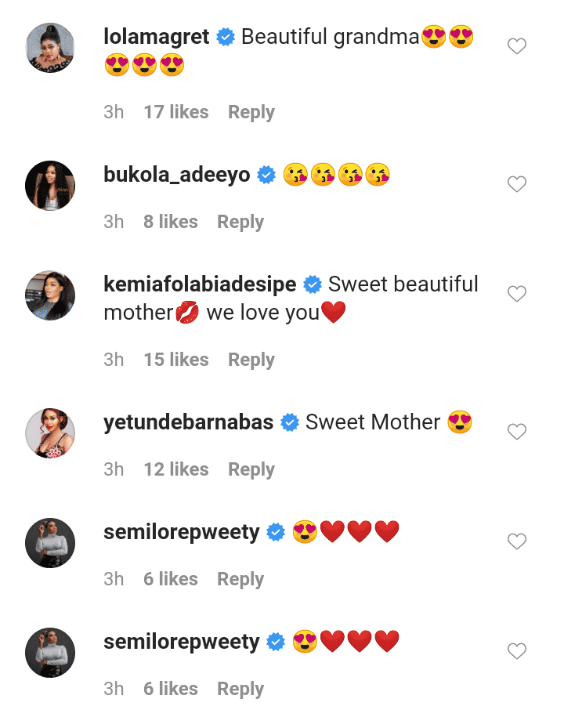Click the 12 likes under yetundebarnabas's comment
This screenshot has height=706, width=564.
click(176, 469)
